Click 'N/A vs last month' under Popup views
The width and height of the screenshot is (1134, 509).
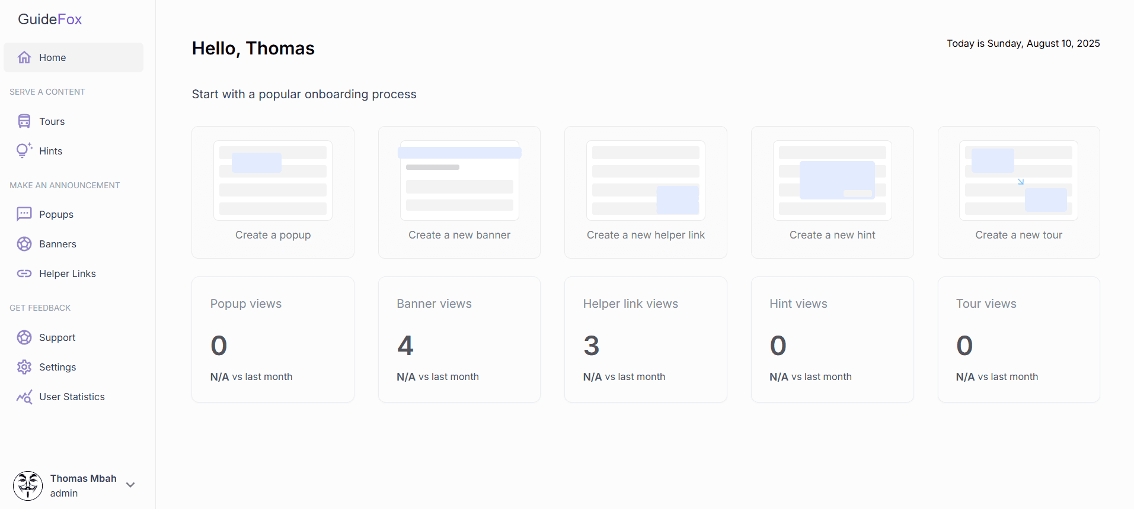click(x=251, y=376)
